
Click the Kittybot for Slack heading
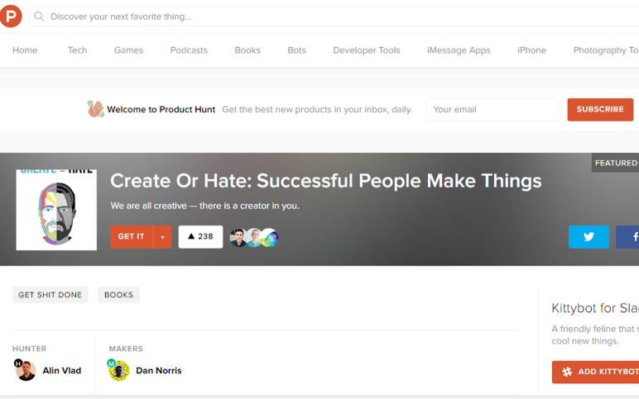coord(595,308)
